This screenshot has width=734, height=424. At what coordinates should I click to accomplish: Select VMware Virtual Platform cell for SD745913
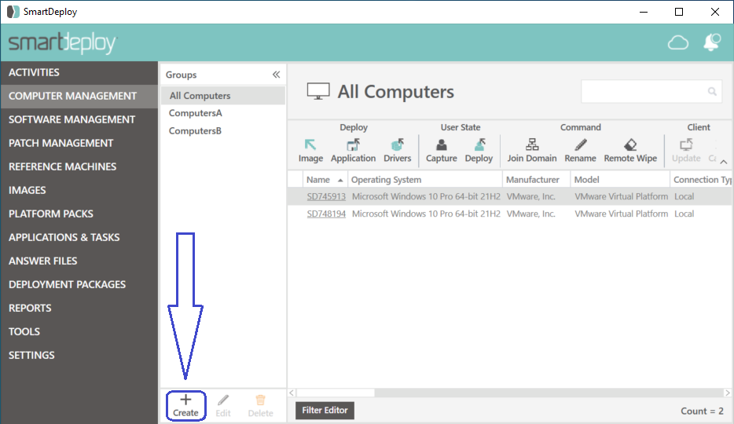point(621,197)
